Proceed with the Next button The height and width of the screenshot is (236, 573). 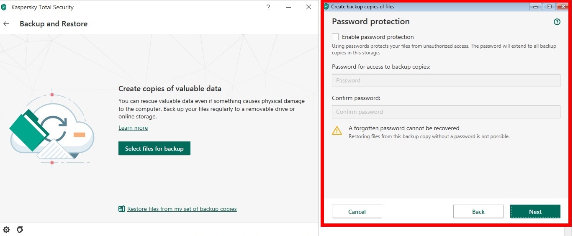click(535, 212)
